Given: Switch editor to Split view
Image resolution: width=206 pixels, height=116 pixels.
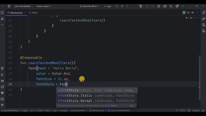Looking at the screenshot, I should pos(188,13).
